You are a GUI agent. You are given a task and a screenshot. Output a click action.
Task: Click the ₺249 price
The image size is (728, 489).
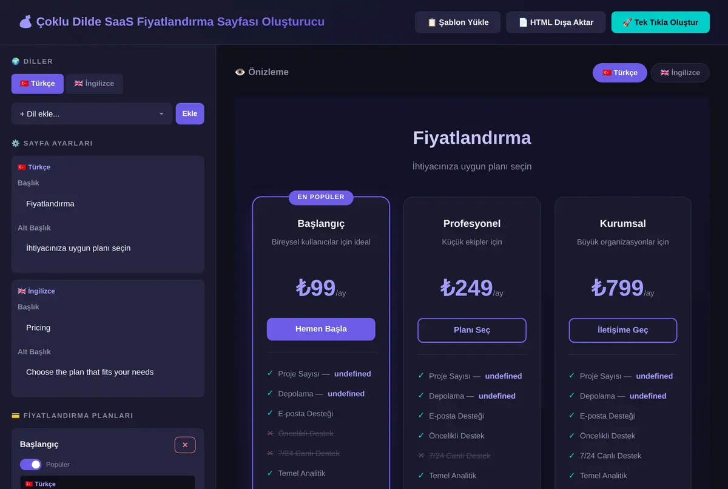tap(467, 288)
